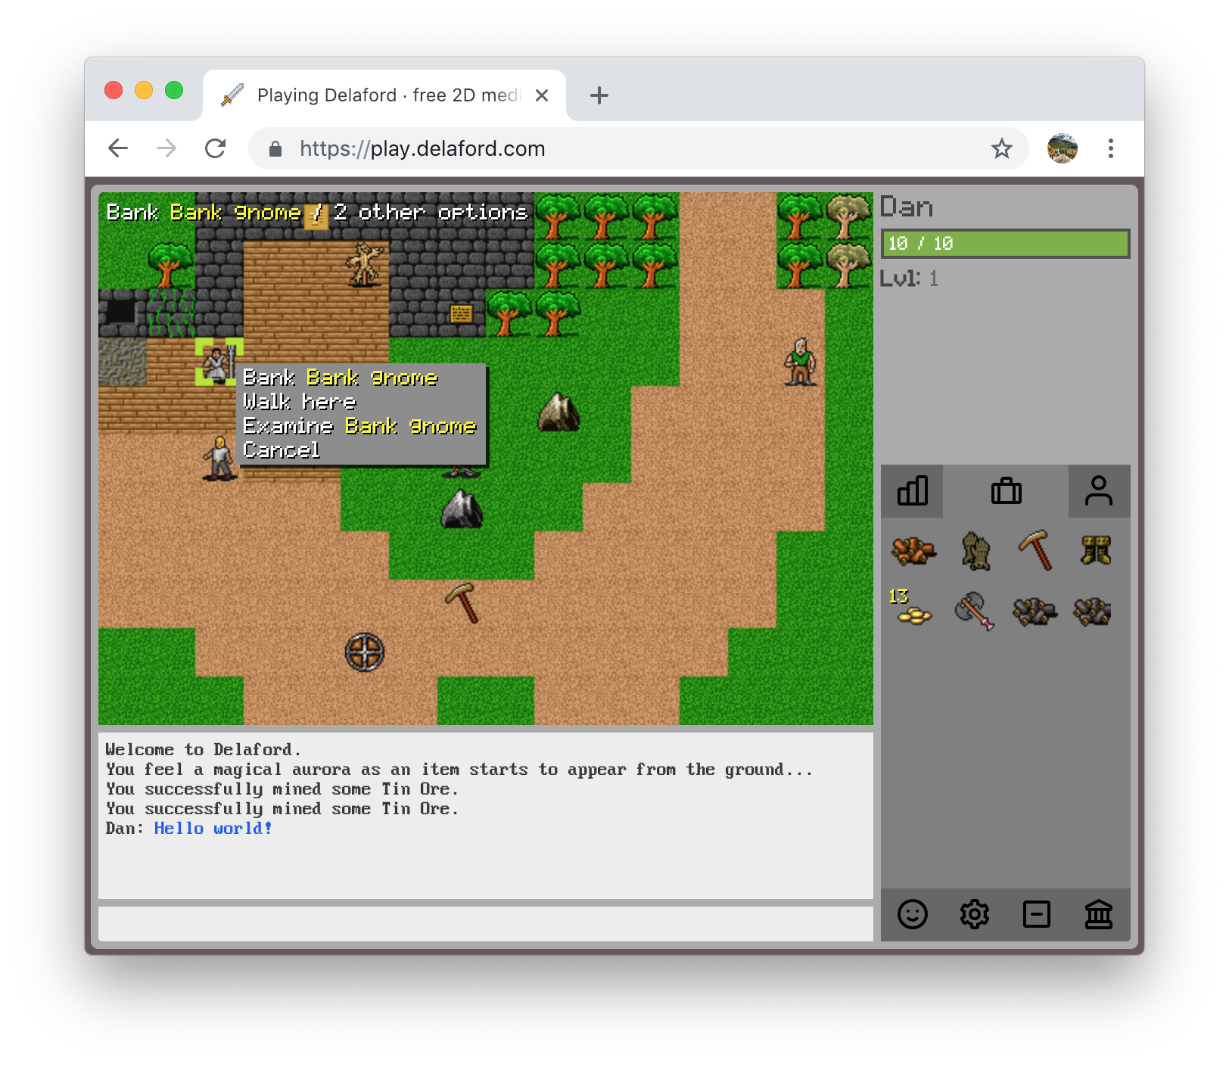
Task: Click the highlighted Bank gnome character
Action: pyautogui.click(x=218, y=362)
